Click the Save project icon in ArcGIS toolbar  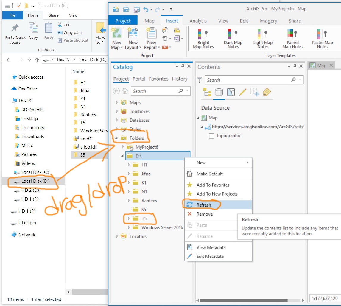pos(137,9)
